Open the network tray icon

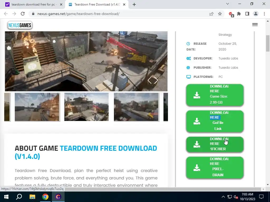230,197
